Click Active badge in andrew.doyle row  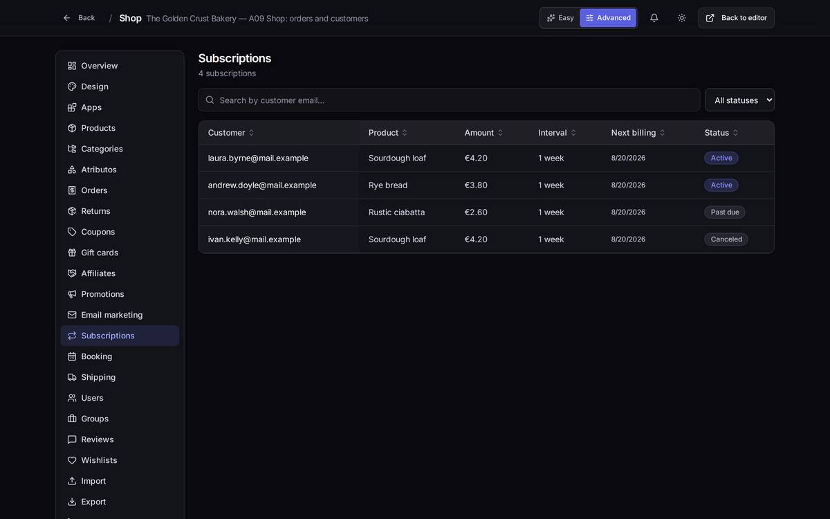721,185
